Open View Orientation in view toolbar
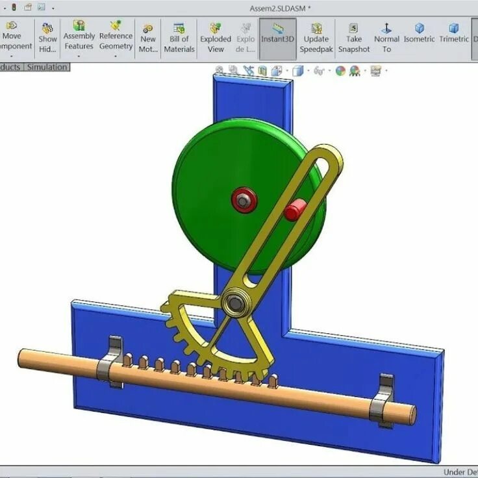Screen dimensions: 478x478 click(277, 71)
